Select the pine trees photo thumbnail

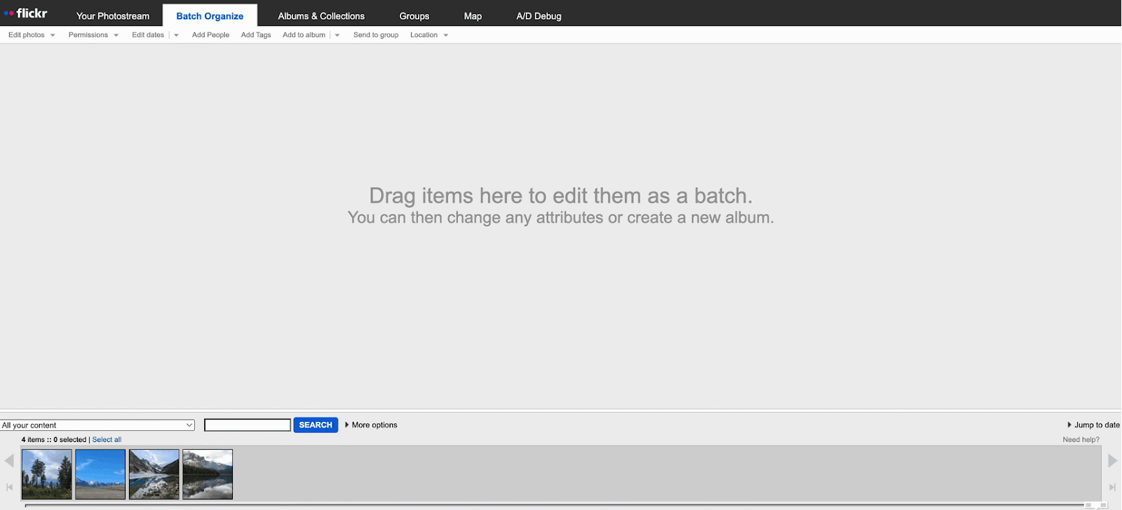click(x=47, y=474)
